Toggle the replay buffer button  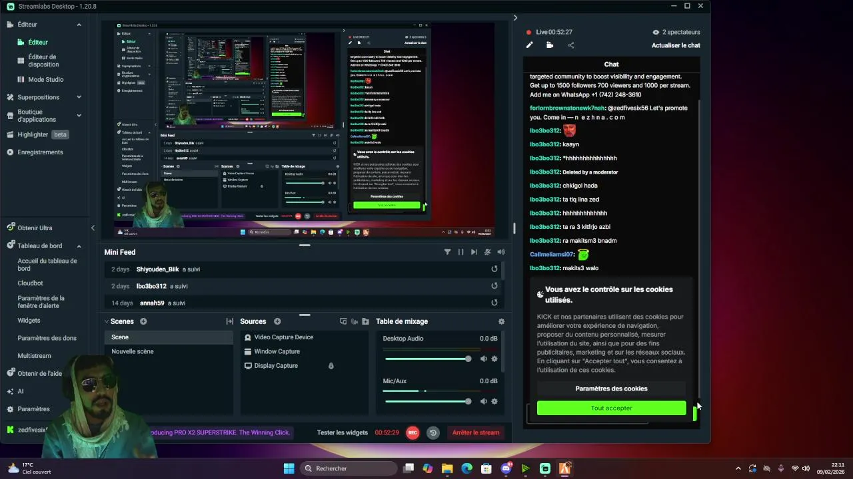[433, 432]
